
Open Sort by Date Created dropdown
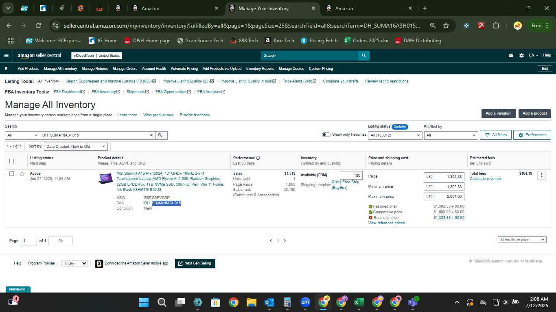75,146
